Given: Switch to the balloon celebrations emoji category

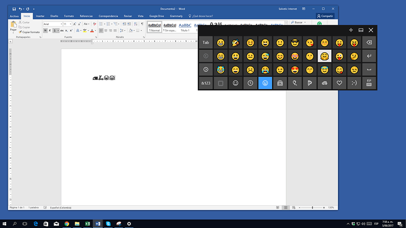Looking at the screenshot, I should point(295,83).
